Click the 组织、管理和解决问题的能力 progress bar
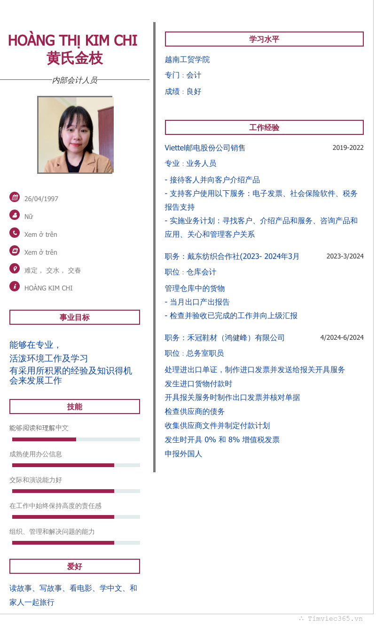The width and height of the screenshot is (376, 625). click(x=76, y=543)
